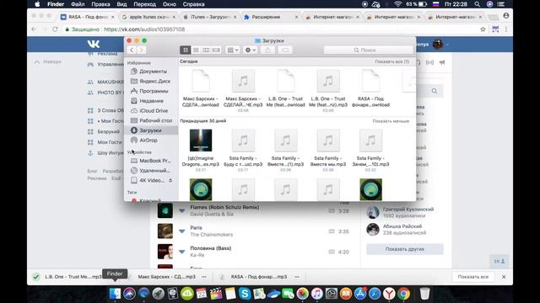Screen dimensions: 540x303
Task: Open options for Макс Барских download item
Action: click(x=204, y=277)
